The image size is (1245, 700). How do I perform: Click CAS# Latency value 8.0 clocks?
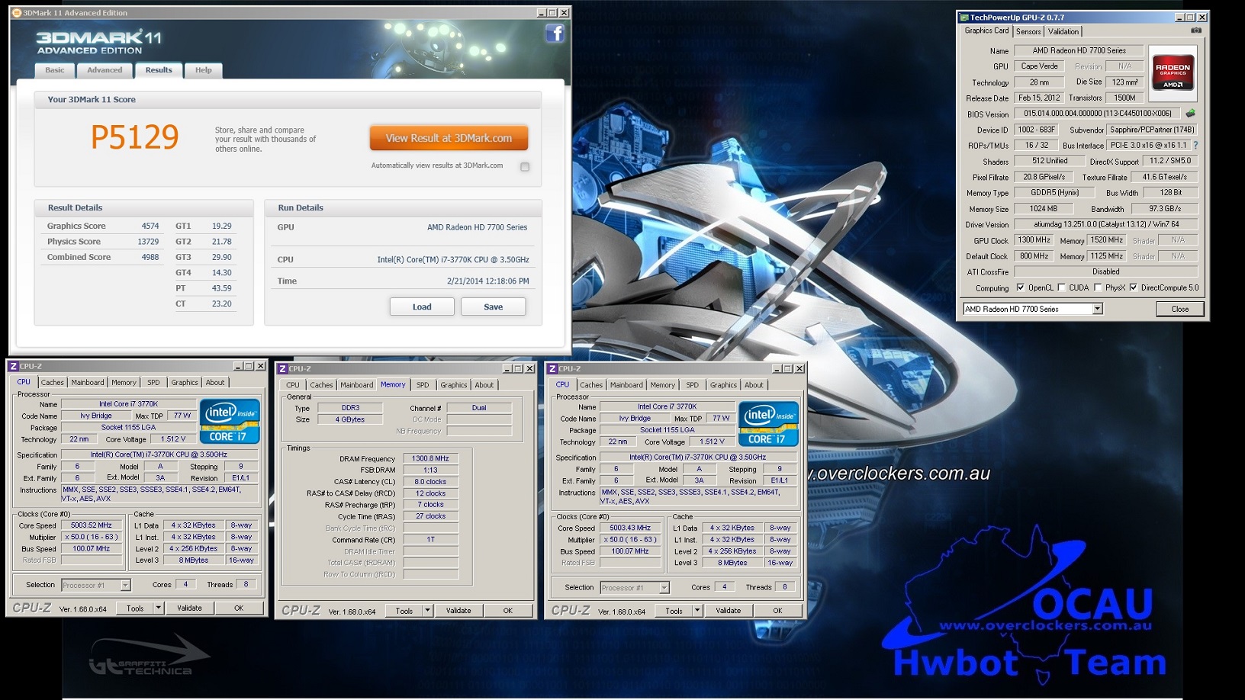pos(430,481)
